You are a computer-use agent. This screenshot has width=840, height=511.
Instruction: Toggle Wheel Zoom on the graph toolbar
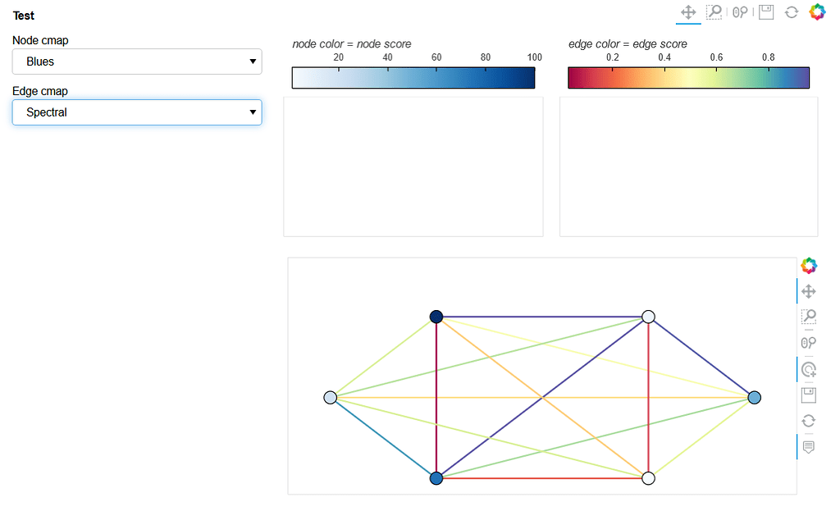coord(808,342)
